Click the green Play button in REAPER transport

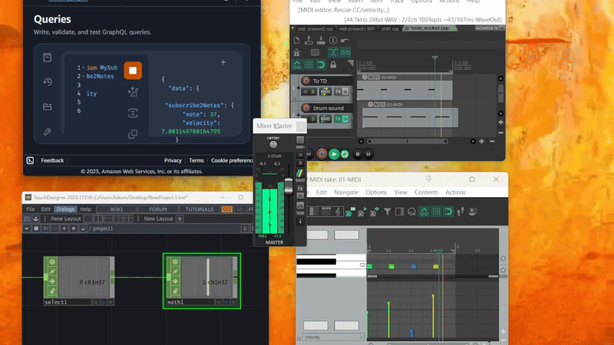[334, 154]
